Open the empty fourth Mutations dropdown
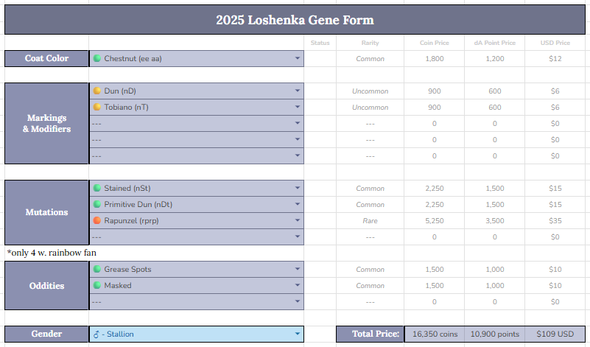The height and width of the screenshot is (347, 590). pos(197,236)
